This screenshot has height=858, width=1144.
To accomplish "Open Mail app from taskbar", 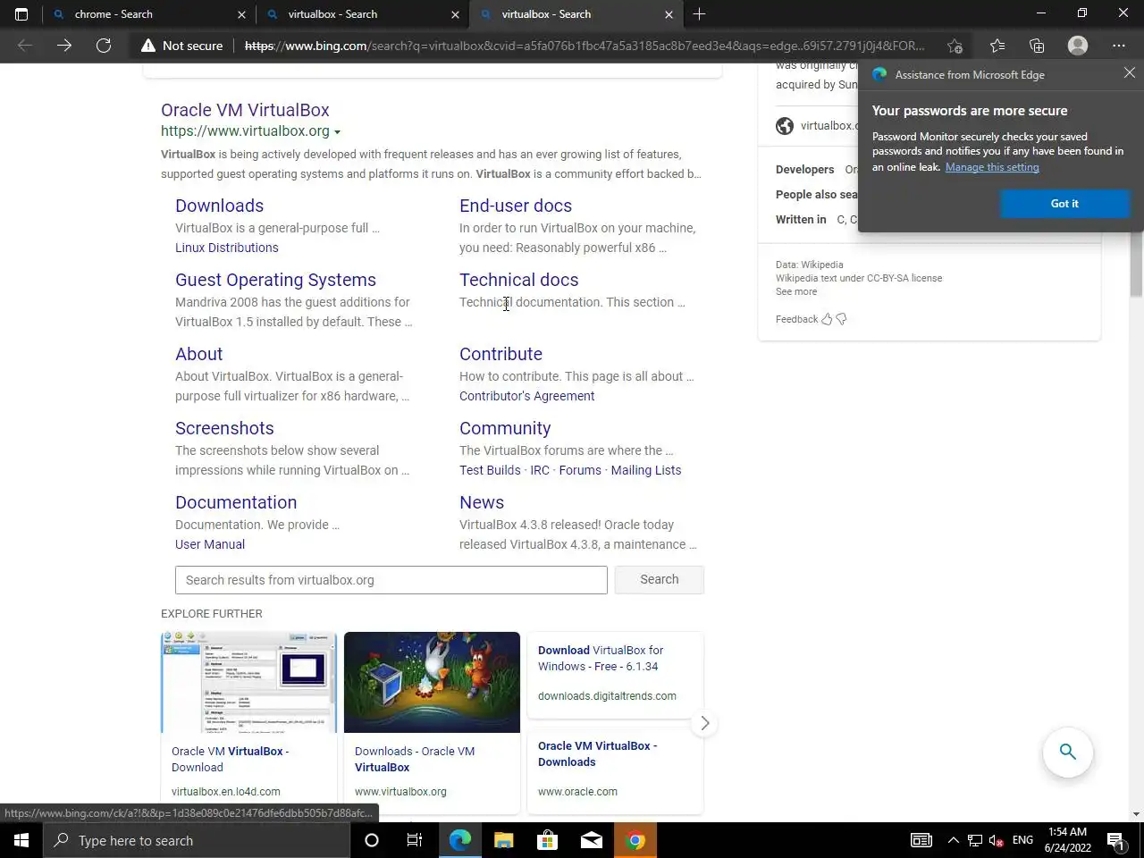I will 592,840.
